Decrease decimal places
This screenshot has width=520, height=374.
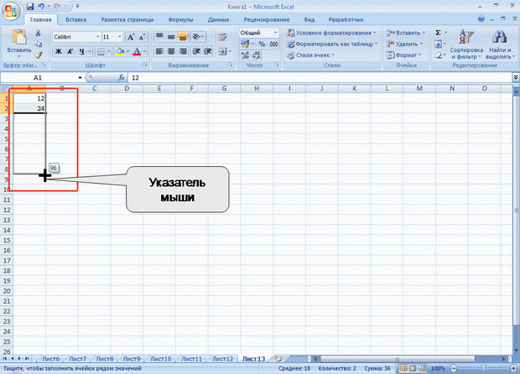pos(257,55)
